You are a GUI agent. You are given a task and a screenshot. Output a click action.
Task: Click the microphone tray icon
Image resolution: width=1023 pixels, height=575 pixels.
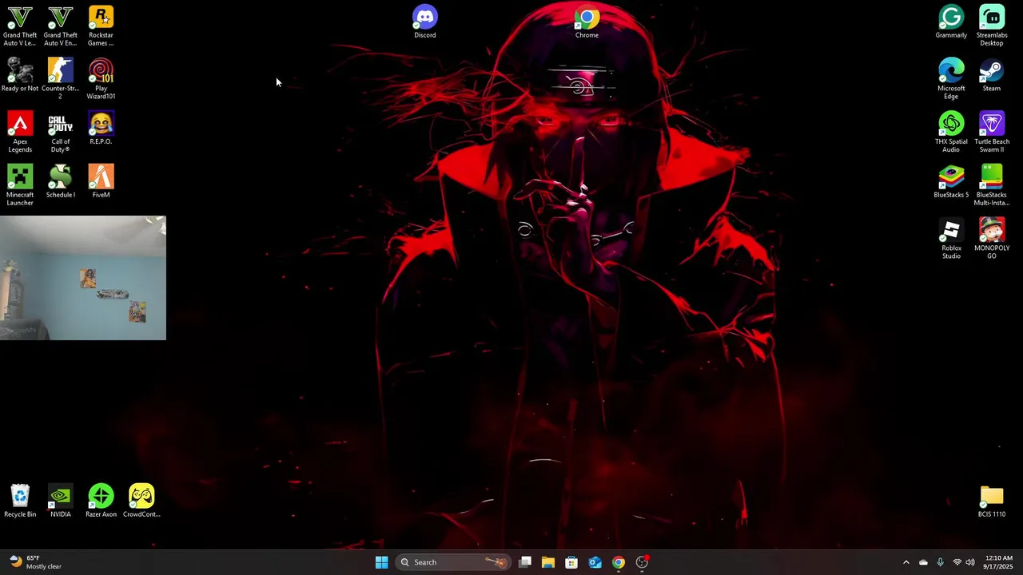(x=940, y=562)
